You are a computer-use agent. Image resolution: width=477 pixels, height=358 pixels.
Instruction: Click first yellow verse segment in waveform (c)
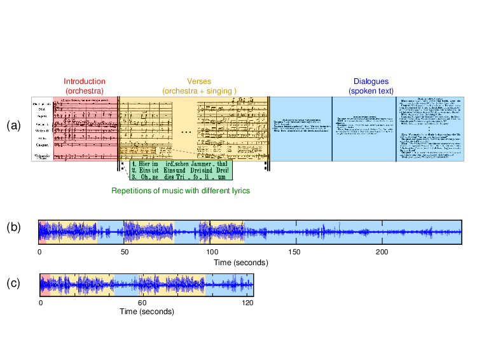82,285
